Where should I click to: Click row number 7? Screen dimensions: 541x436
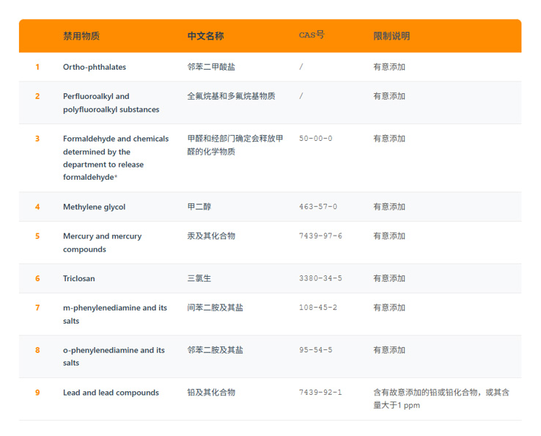(x=37, y=308)
